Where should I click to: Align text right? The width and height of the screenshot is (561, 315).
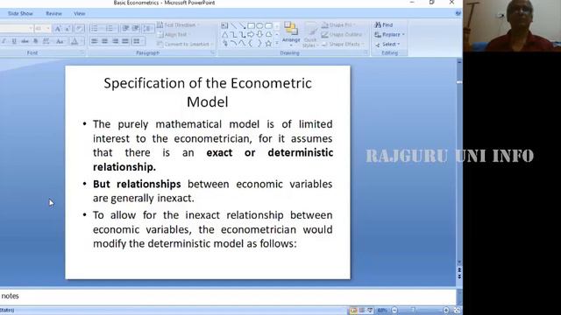tap(115, 41)
